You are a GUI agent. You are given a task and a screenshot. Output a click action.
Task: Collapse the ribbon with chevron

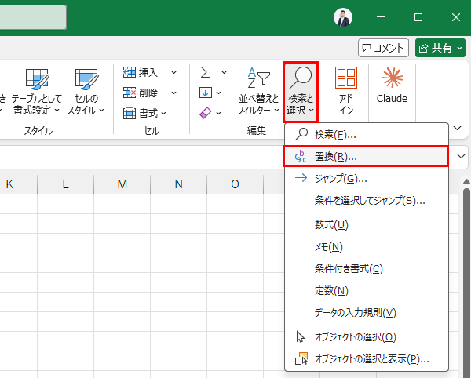point(457,128)
